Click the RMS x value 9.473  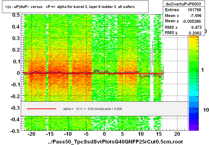[196, 27]
